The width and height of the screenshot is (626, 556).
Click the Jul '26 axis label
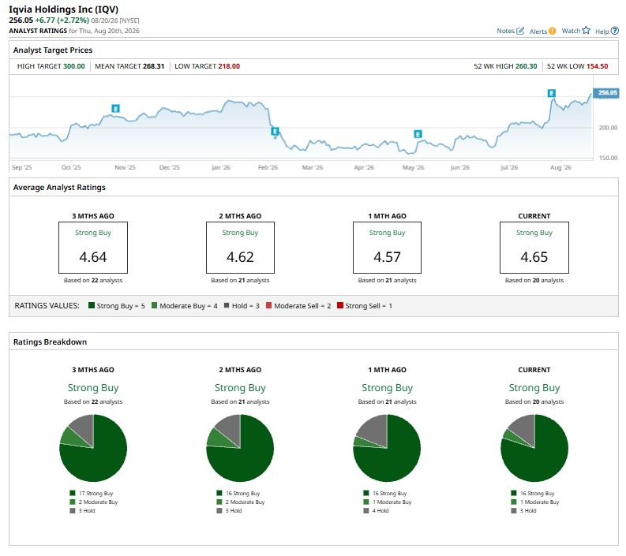point(509,167)
